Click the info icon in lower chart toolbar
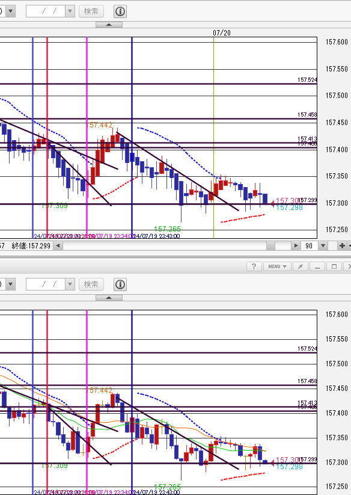The height and width of the screenshot is (495, 351). [x=120, y=284]
